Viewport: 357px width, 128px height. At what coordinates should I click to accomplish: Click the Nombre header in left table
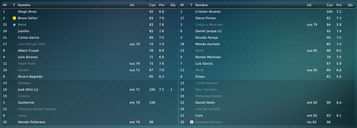[24, 5]
